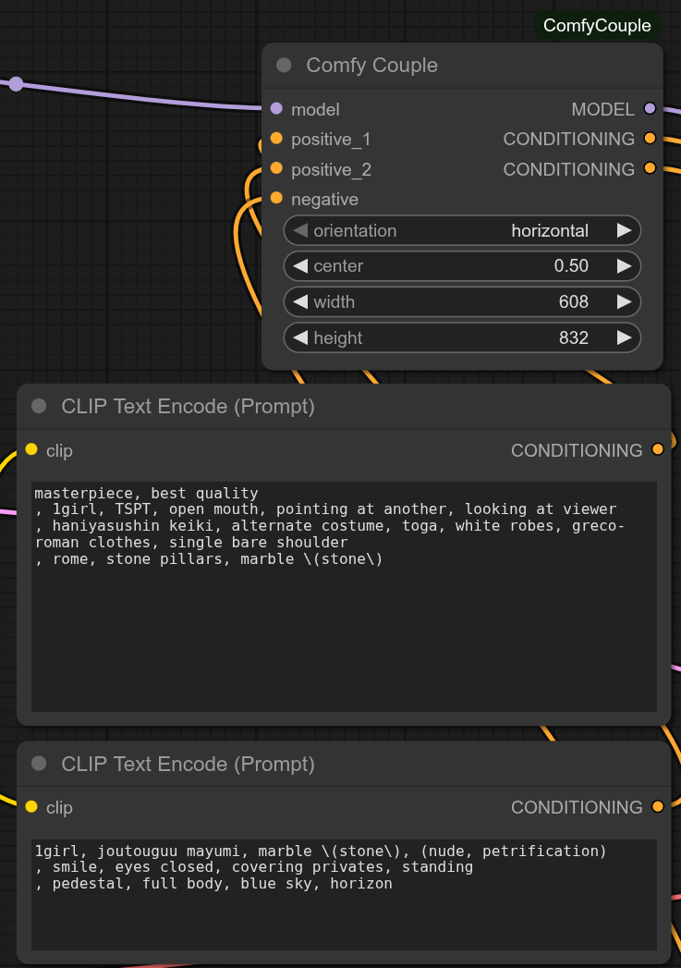Collapse the first CLIP Text Encode node (masterpiece prompt)
The width and height of the screenshot is (681, 968).
pos(39,406)
